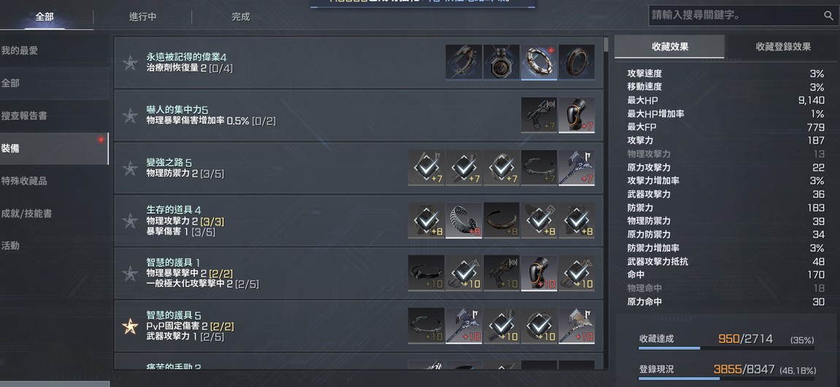840x387 pixels.
Task: Toggle the gold star on 智慧的護具 5
Action: (130, 326)
